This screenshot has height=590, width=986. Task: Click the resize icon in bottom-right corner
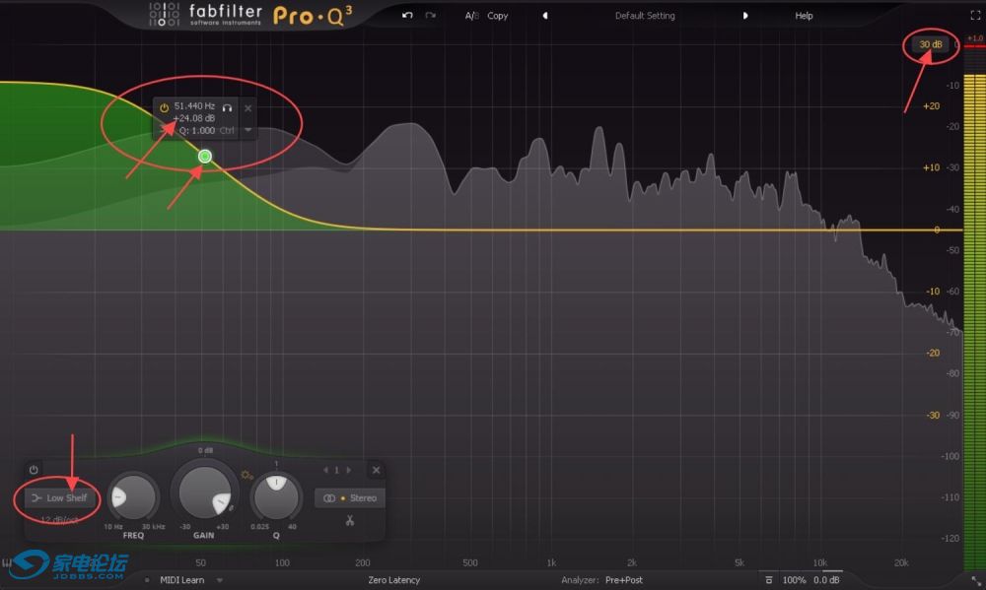point(974,581)
